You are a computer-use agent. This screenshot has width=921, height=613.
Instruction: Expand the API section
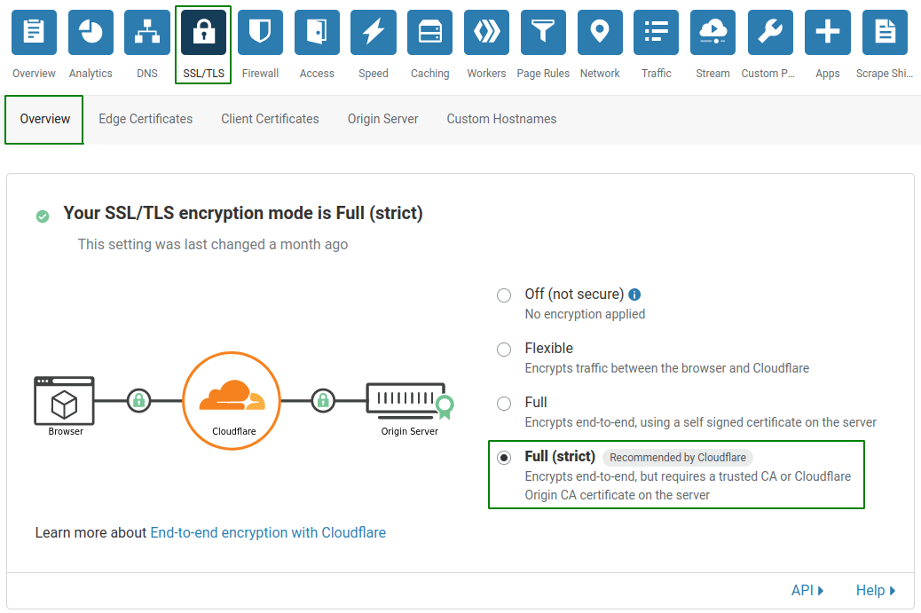coord(807,590)
